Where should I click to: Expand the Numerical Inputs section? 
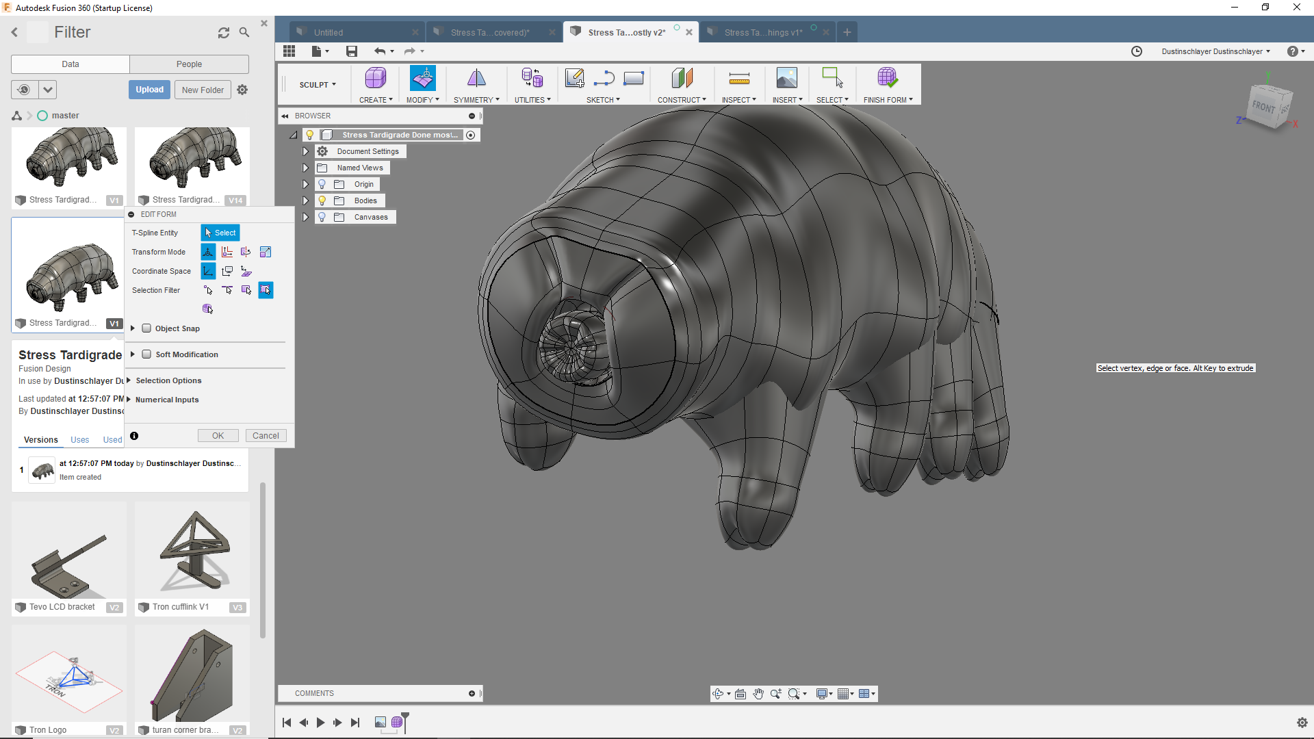point(128,400)
